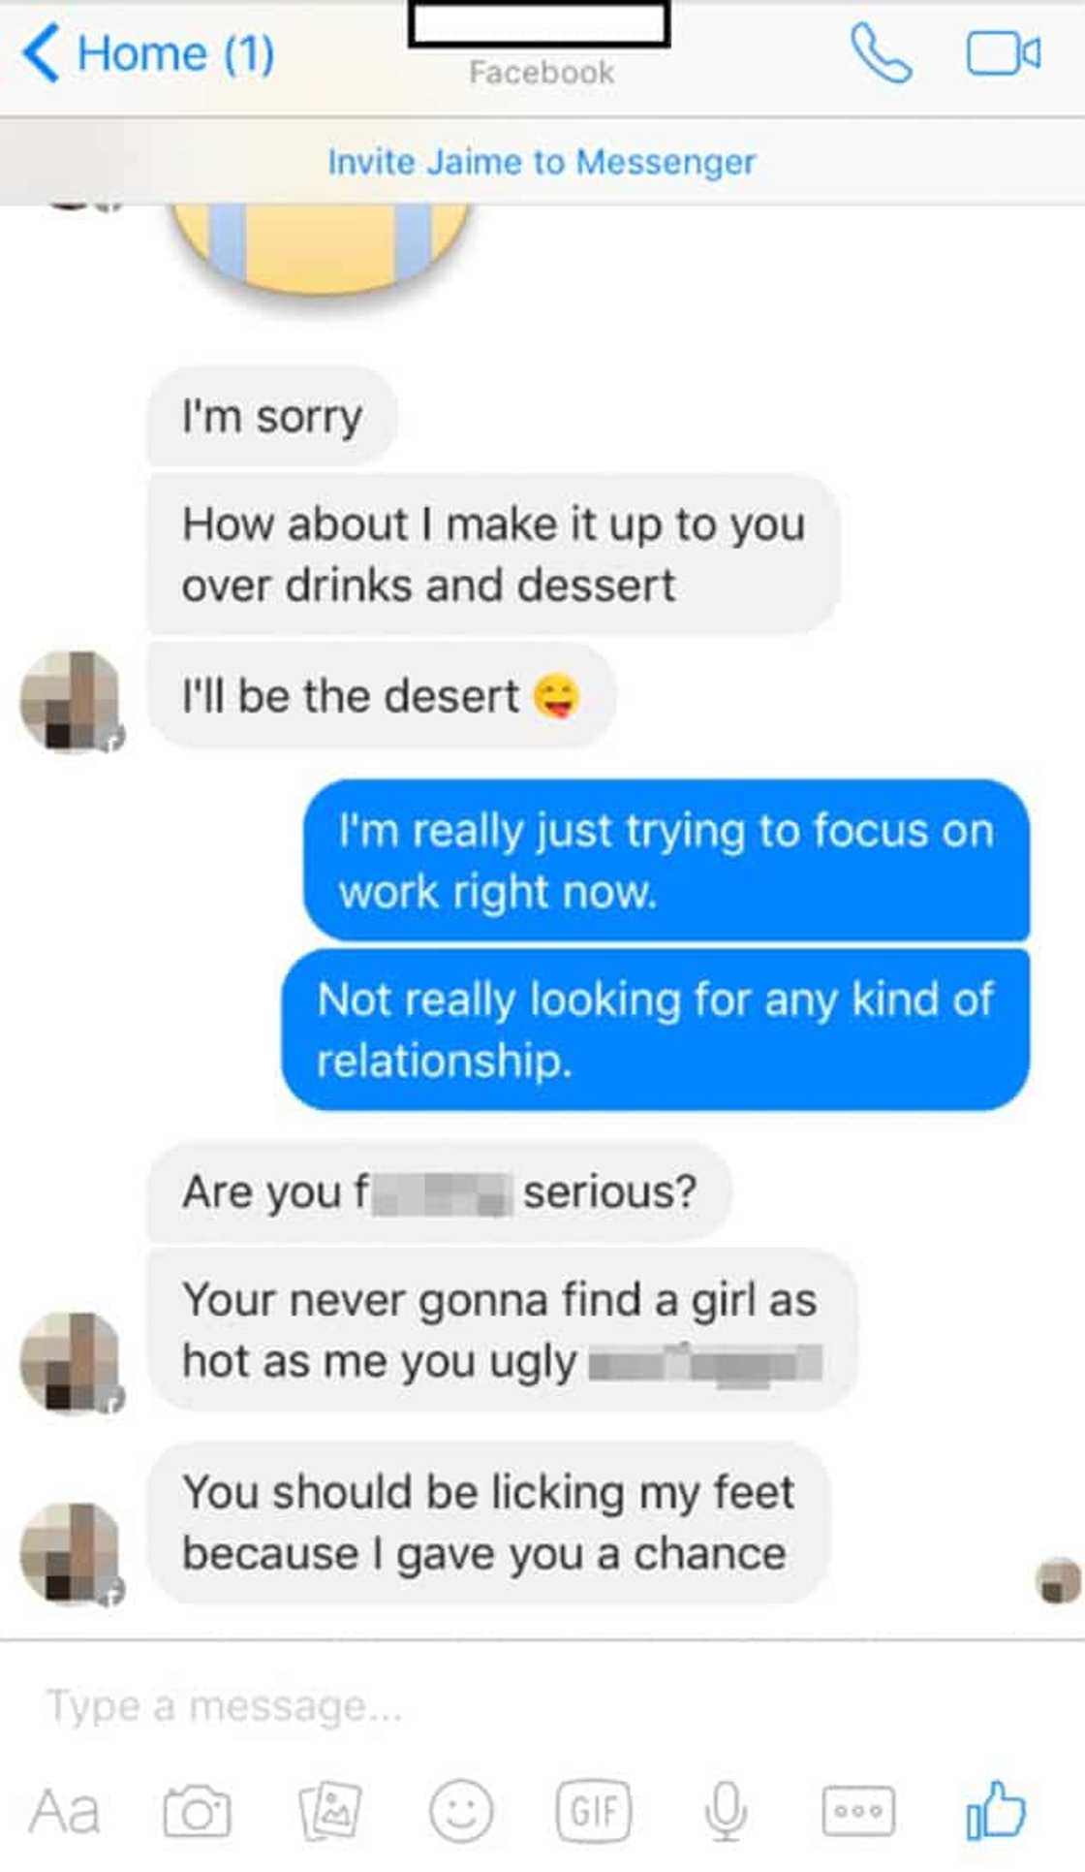
Task: Tap the seen-receipt avatar at right
Action: [1058, 1581]
